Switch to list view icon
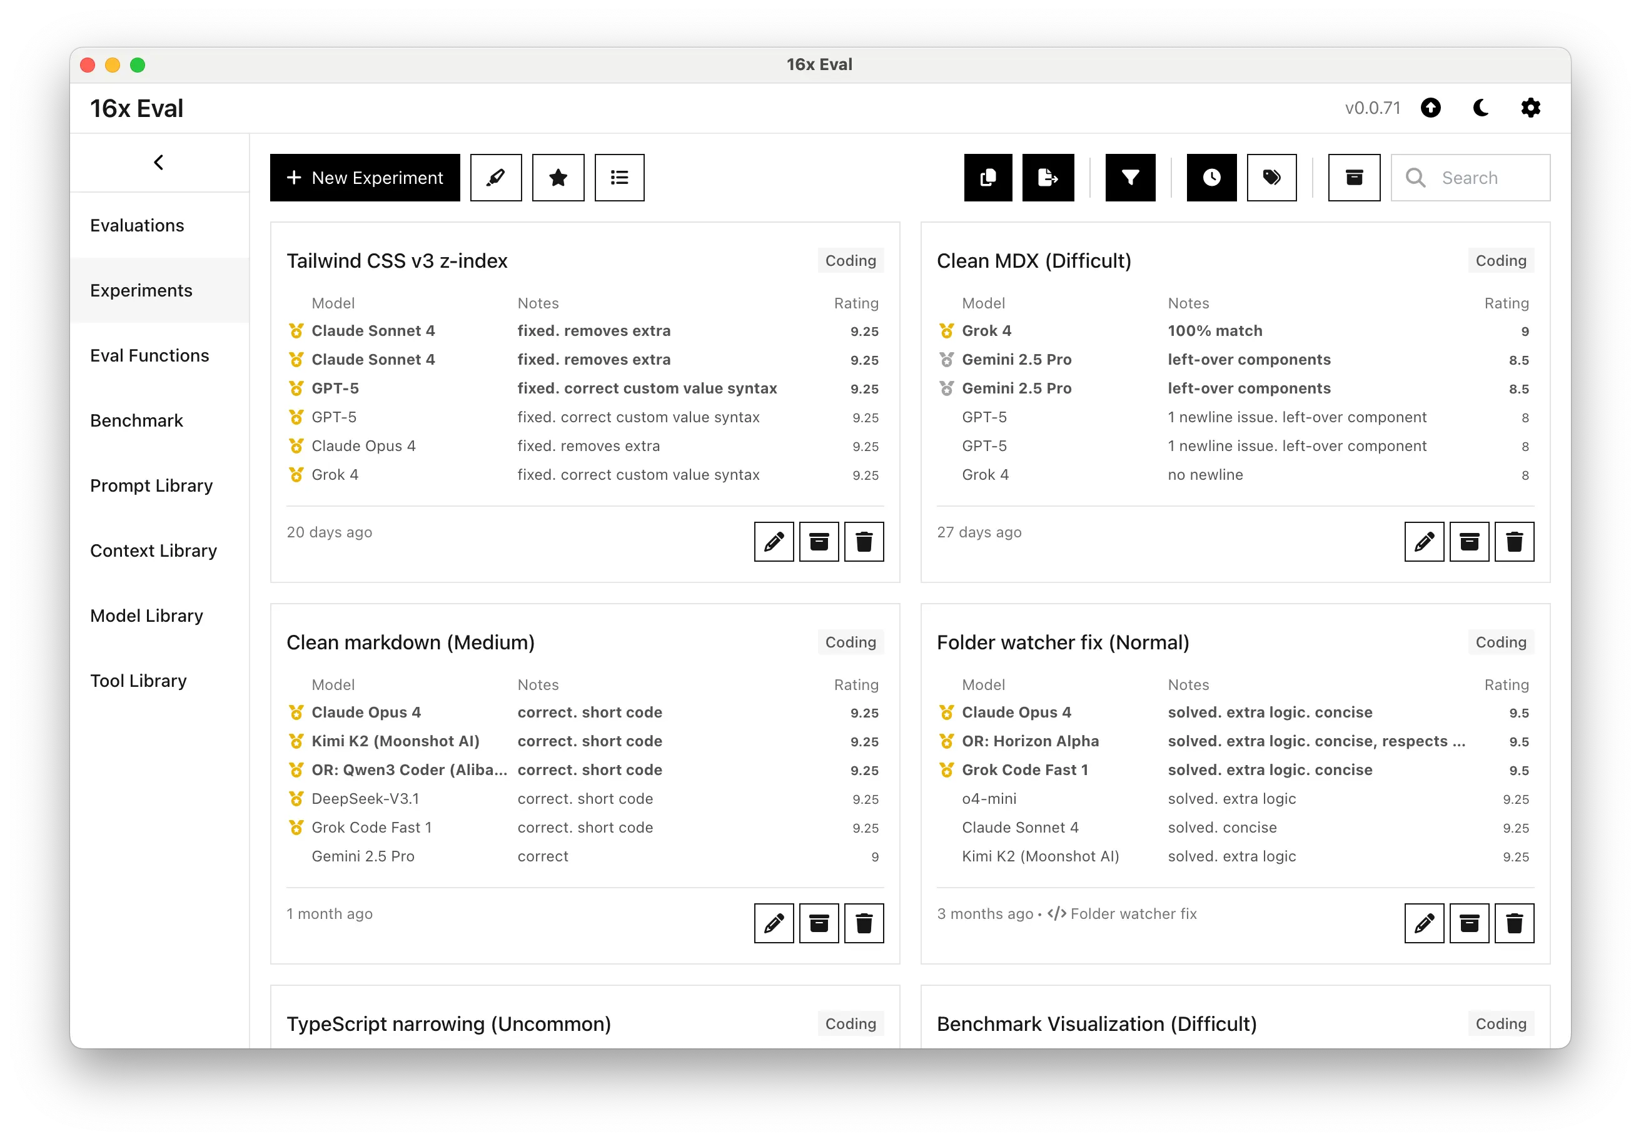Screen dimensions: 1641x1141 click(x=619, y=177)
